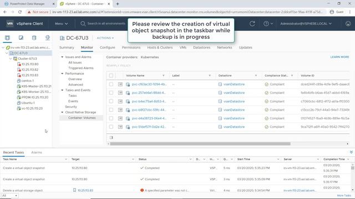The width and height of the screenshot is (355, 199).
Task: Collapse the Tasks and Events section
Action: click(62, 90)
